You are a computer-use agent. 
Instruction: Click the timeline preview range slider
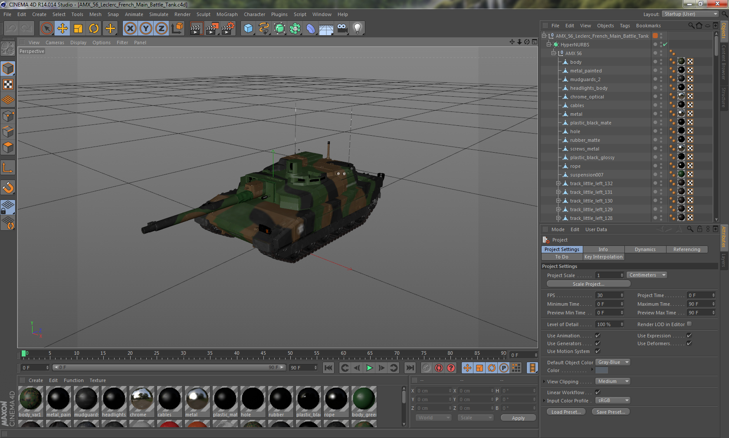click(169, 367)
